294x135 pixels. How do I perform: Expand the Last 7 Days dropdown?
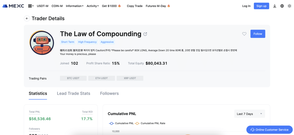coord(249,114)
